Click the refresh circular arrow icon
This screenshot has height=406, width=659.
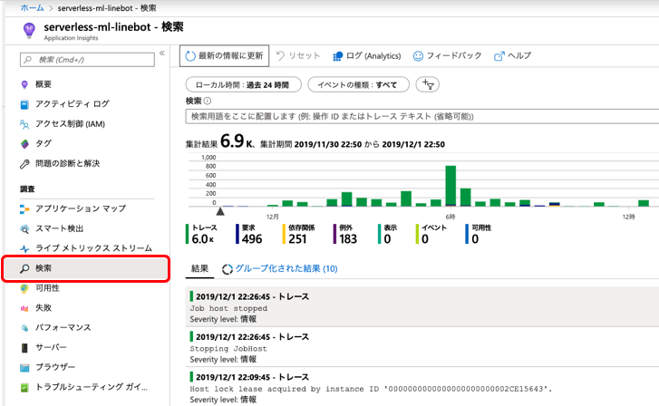point(190,56)
